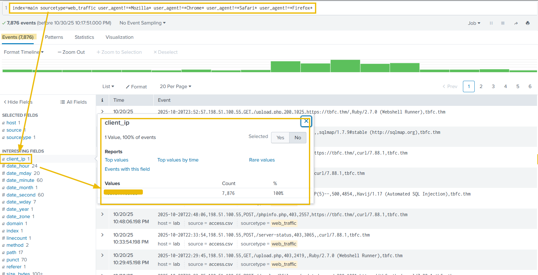The image size is (538, 275).
Task: Switch to the Patterns tab
Action: tap(54, 37)
